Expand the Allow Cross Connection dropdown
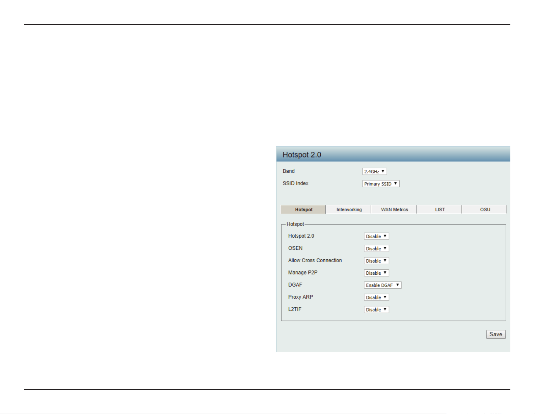The width and height of the screenshot is (535, 414). click(376, 261)
